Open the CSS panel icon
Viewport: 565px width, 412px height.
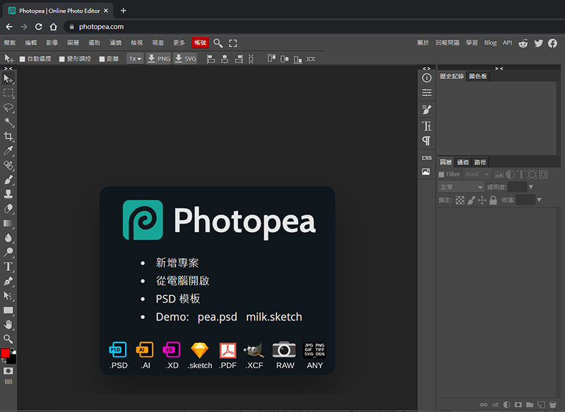427,157
